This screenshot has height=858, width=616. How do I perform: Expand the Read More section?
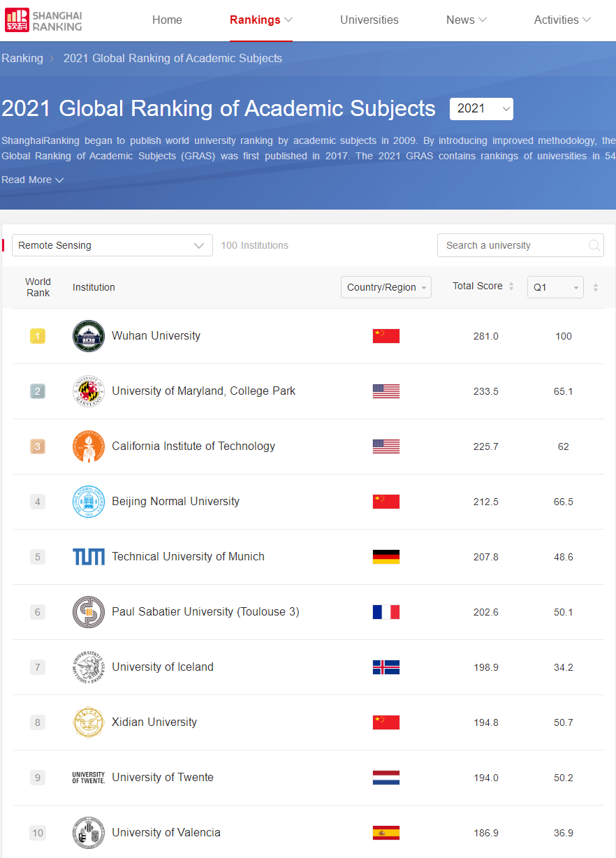coord(32,180)
